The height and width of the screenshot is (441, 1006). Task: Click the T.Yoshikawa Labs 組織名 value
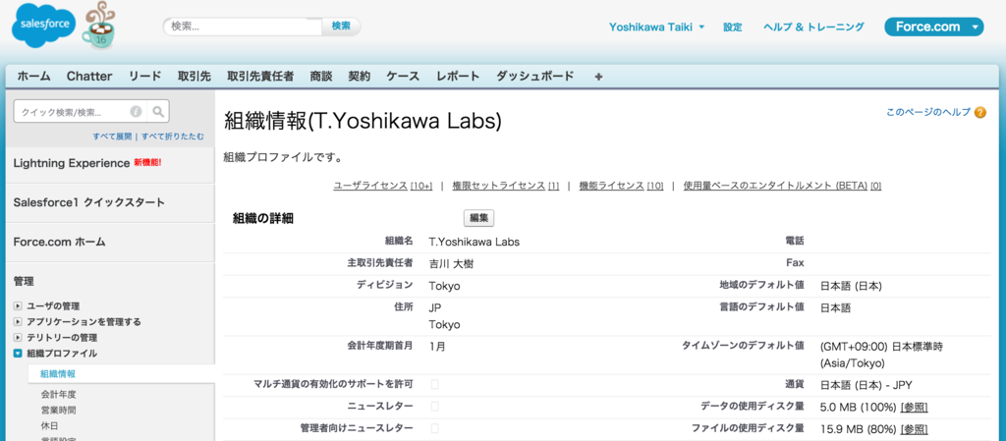pos(475,243)
